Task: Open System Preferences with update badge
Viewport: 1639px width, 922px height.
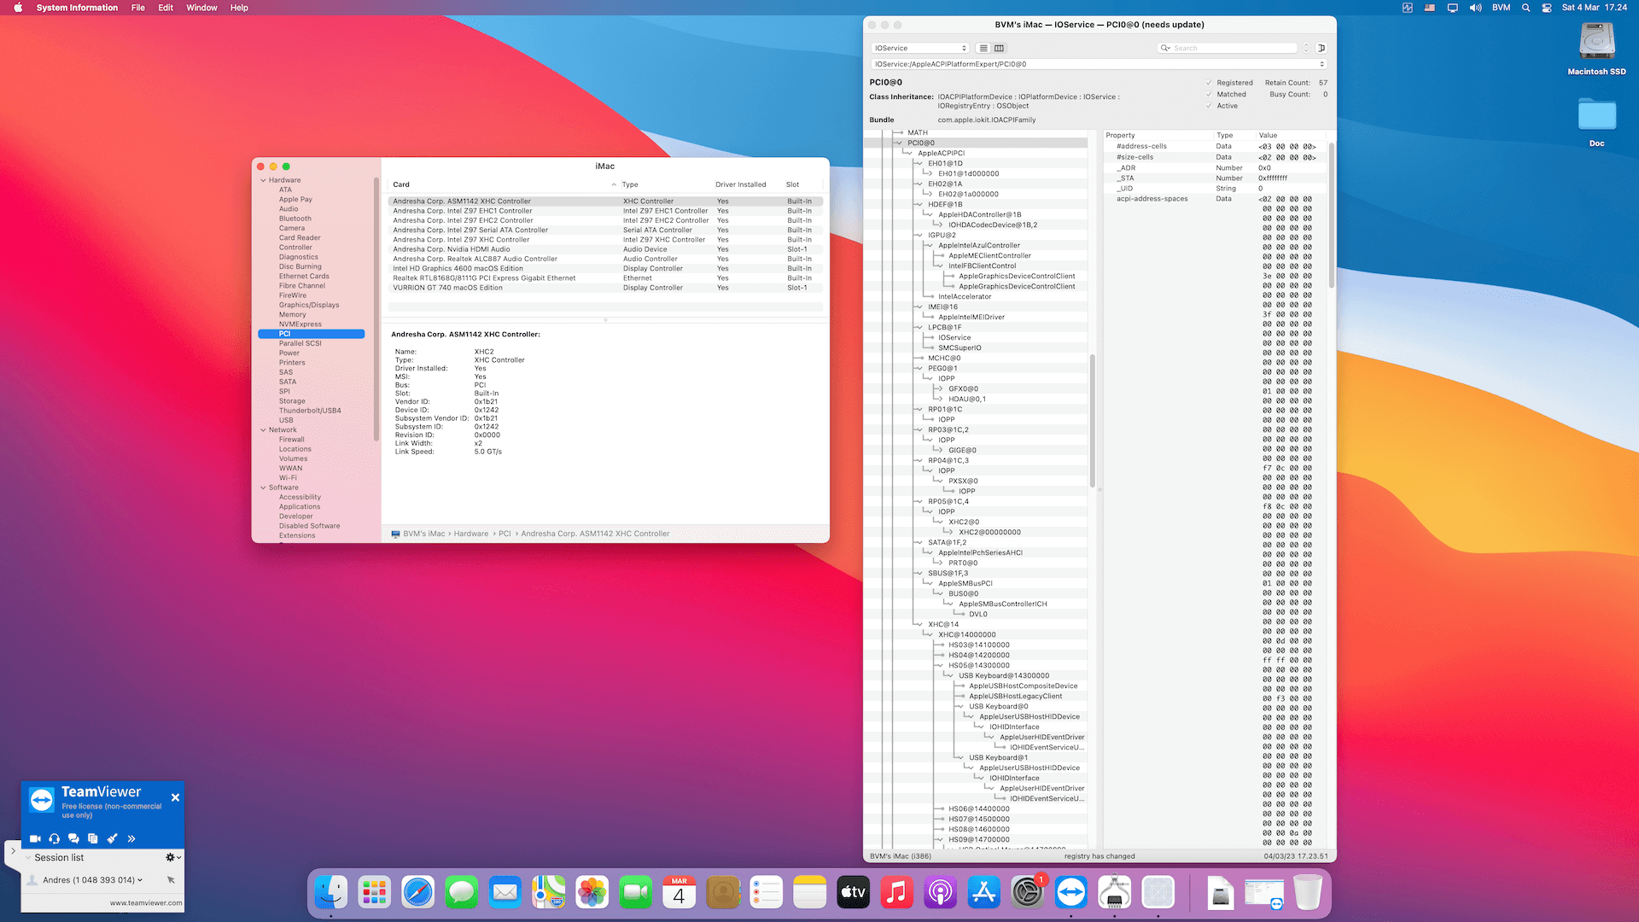Action: point(1027,893)
